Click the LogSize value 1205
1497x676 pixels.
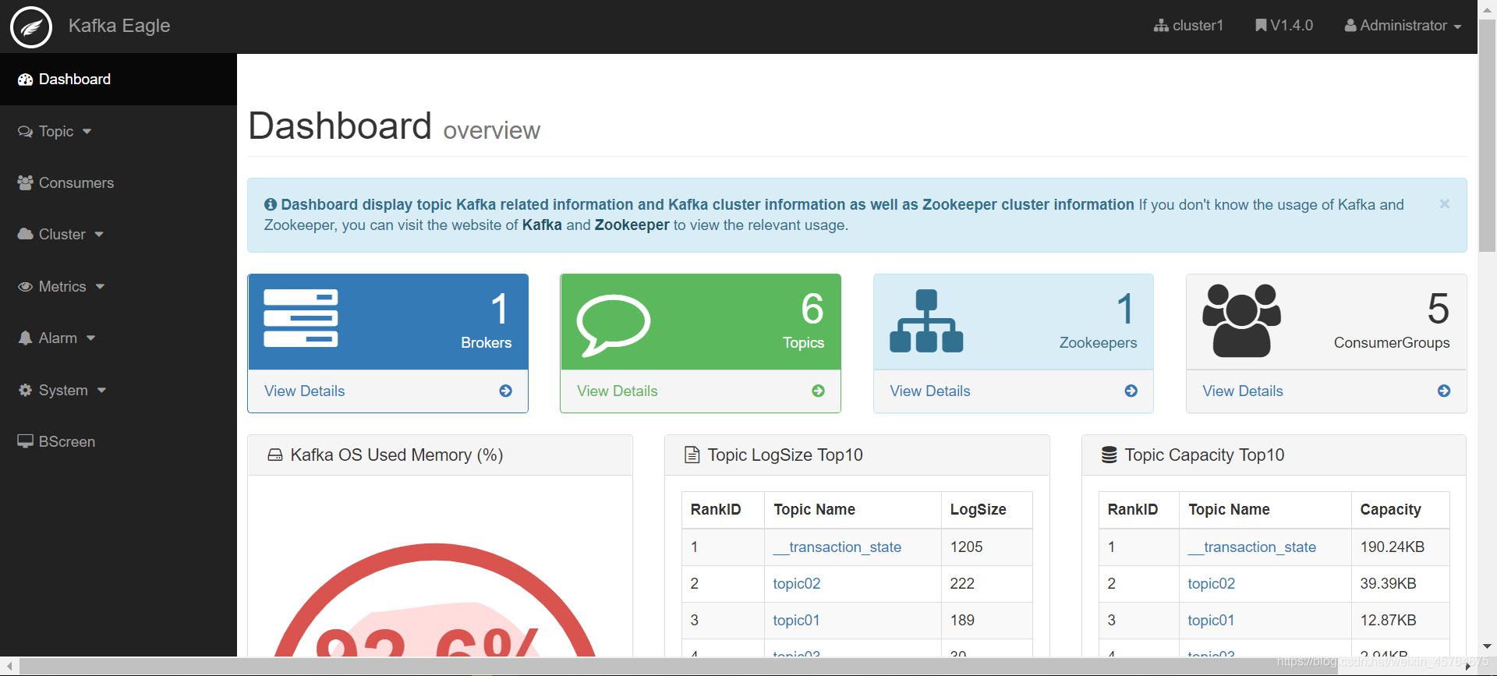967,547
